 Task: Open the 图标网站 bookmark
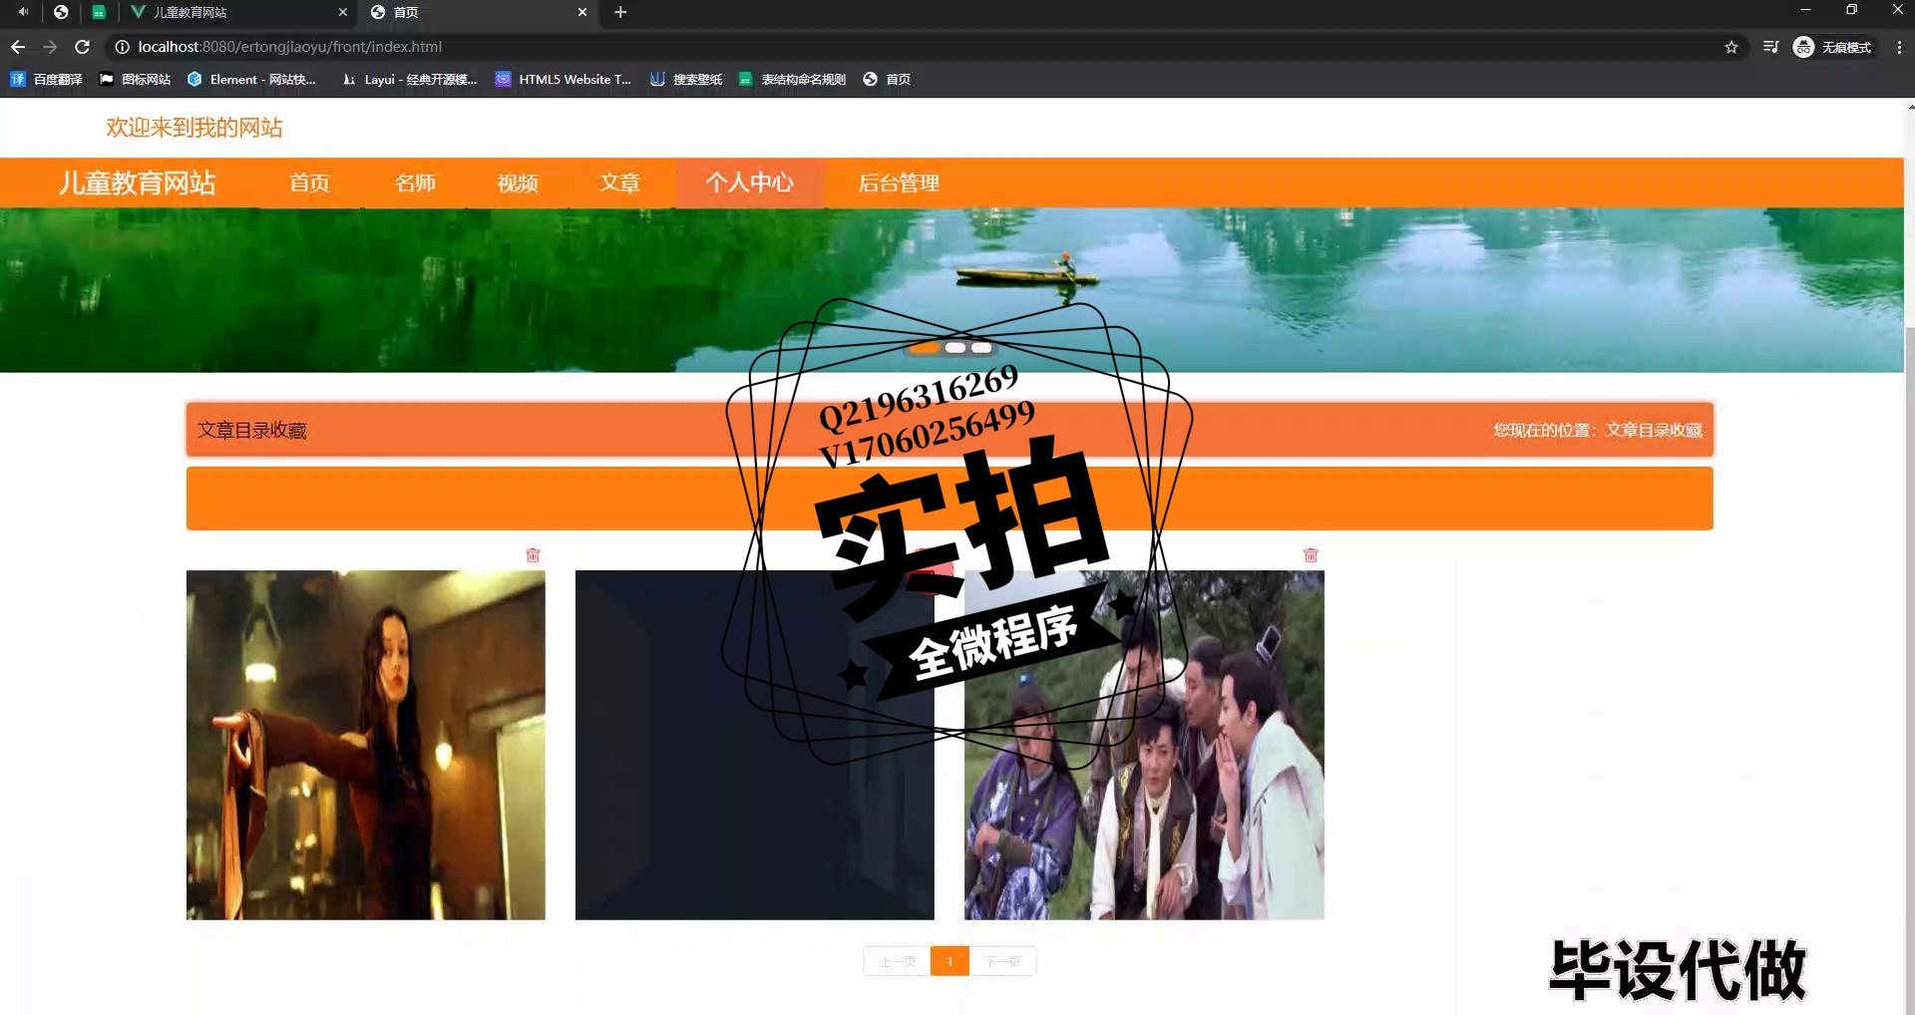point(135,79)
